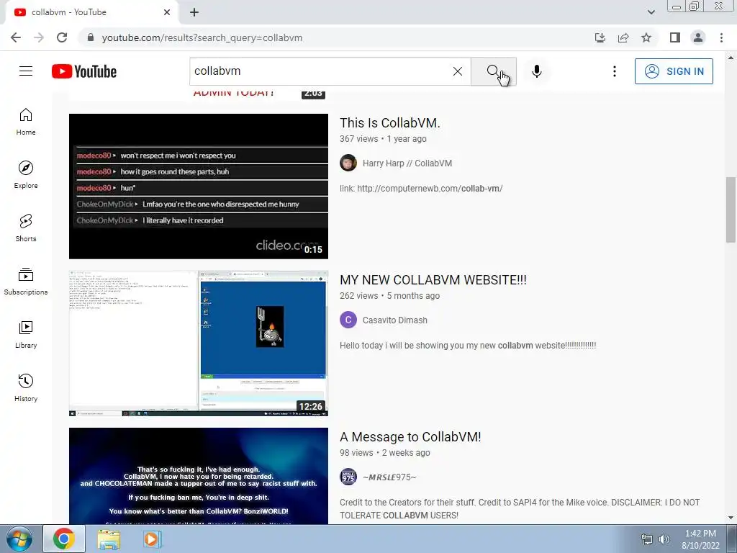Bookmark this page with the star icon
This screenshot has width=737, height=553.
coord(646,37)
